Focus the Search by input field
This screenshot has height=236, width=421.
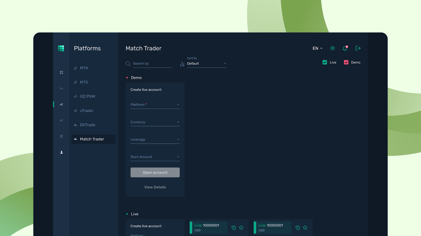[153, 64]
